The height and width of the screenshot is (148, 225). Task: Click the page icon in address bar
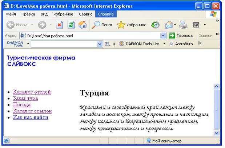(x=23, y=36)
